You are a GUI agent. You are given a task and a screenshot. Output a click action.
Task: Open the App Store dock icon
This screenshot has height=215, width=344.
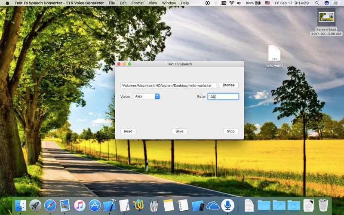pos(95,205)
